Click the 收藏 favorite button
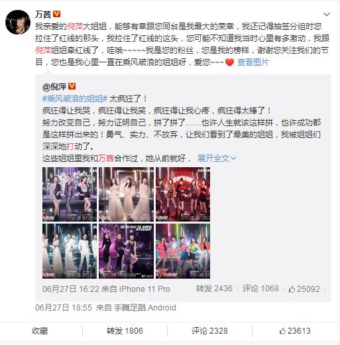 (40, 331)
